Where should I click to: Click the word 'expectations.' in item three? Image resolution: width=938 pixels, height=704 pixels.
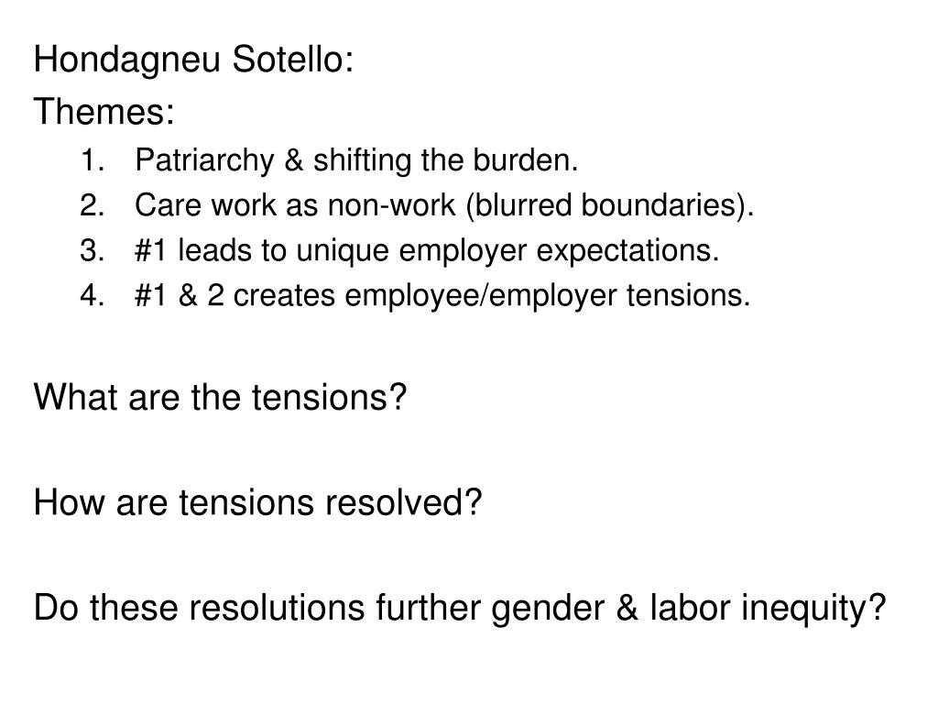[x=627, y=251]
